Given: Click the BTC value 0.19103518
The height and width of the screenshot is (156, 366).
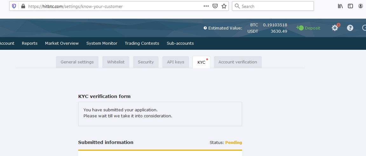Looking at the screenshot, I should (275, 25).
